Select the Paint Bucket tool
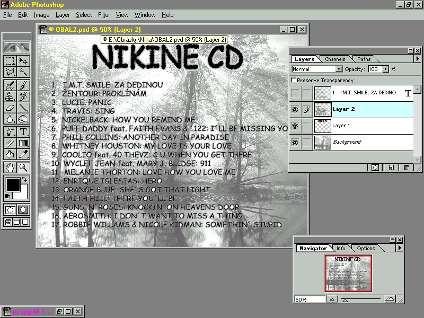 coord(10,154)
